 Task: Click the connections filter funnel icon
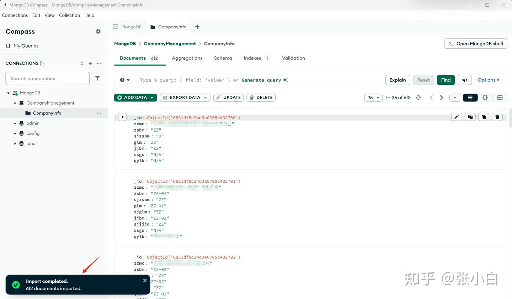97,78
